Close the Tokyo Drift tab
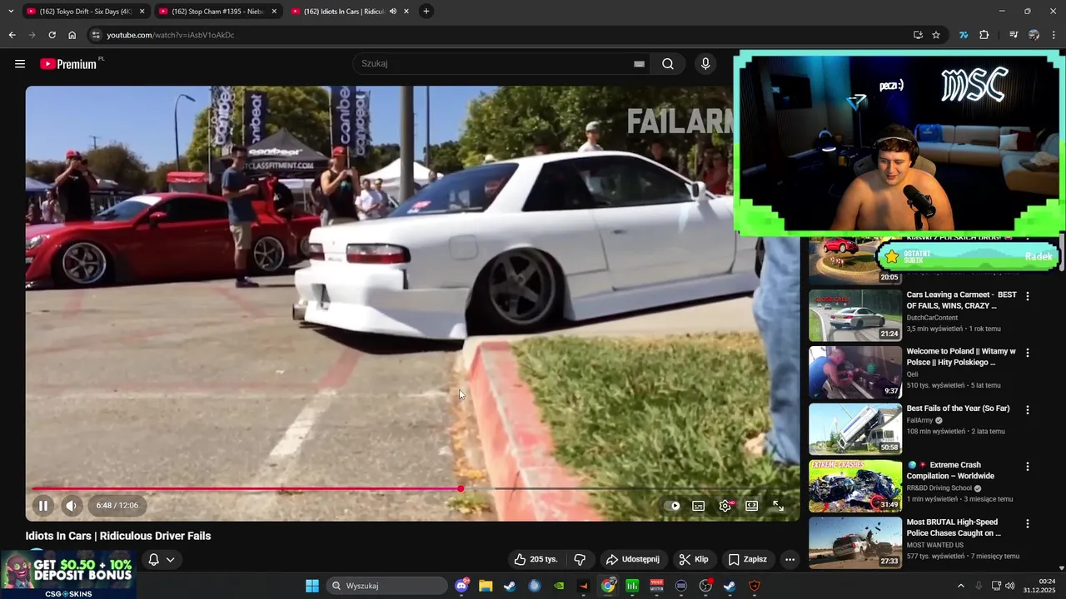This screenshot has height=599, width=1066. 142,12
